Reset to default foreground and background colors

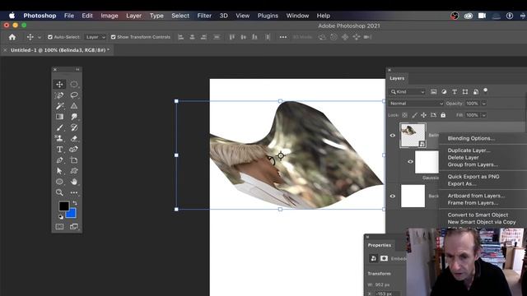[60, 216]
